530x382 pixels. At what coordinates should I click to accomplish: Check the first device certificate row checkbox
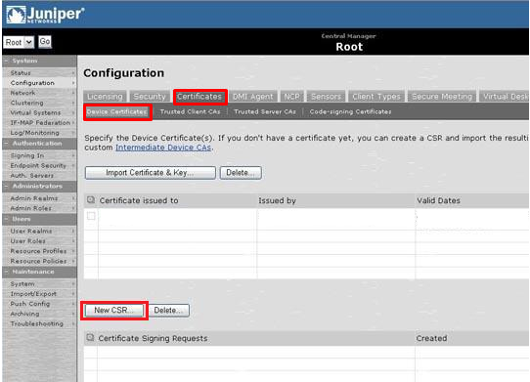pyautogui.click(x=91, y=216)
